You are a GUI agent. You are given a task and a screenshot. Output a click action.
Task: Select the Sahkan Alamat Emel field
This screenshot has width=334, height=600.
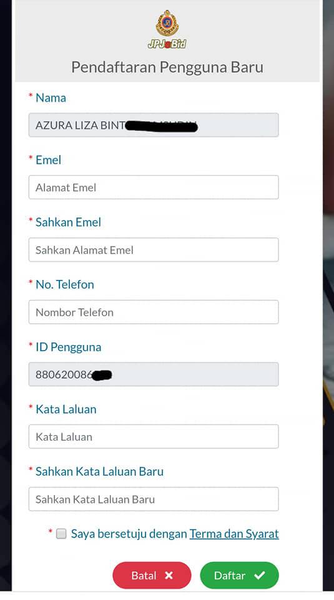pos(154,250)
